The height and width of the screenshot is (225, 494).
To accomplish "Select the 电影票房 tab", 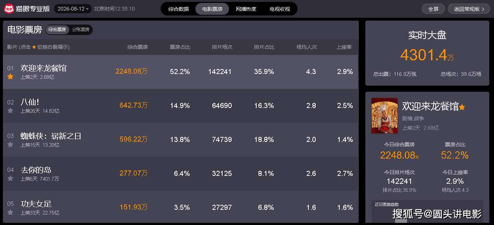I will click(x=212, y=9).
